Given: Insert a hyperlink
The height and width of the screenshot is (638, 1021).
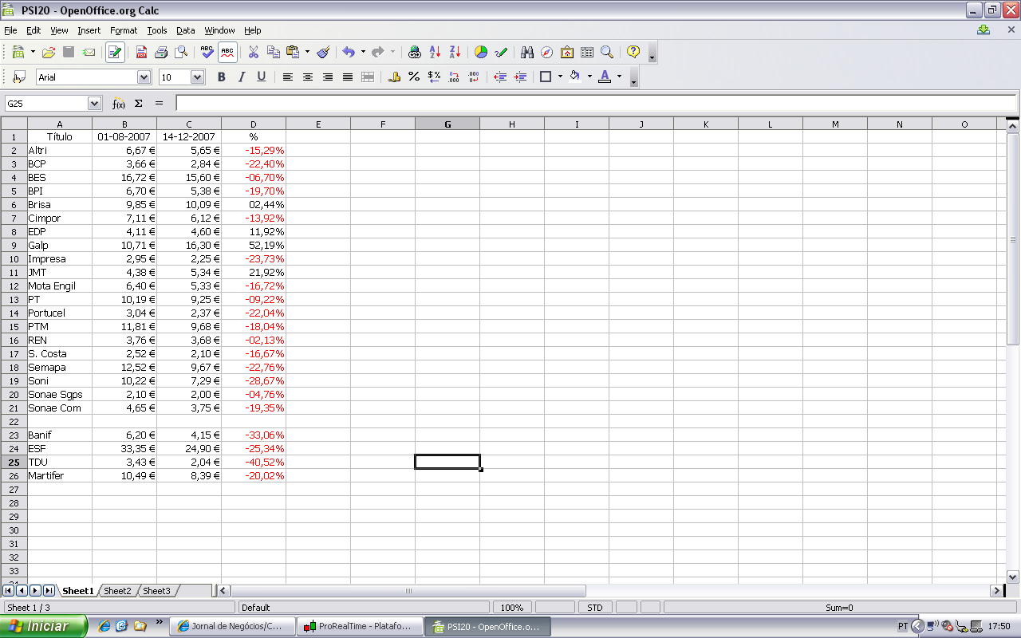Looking at the screenshot, I should click(x=414, y=53).
